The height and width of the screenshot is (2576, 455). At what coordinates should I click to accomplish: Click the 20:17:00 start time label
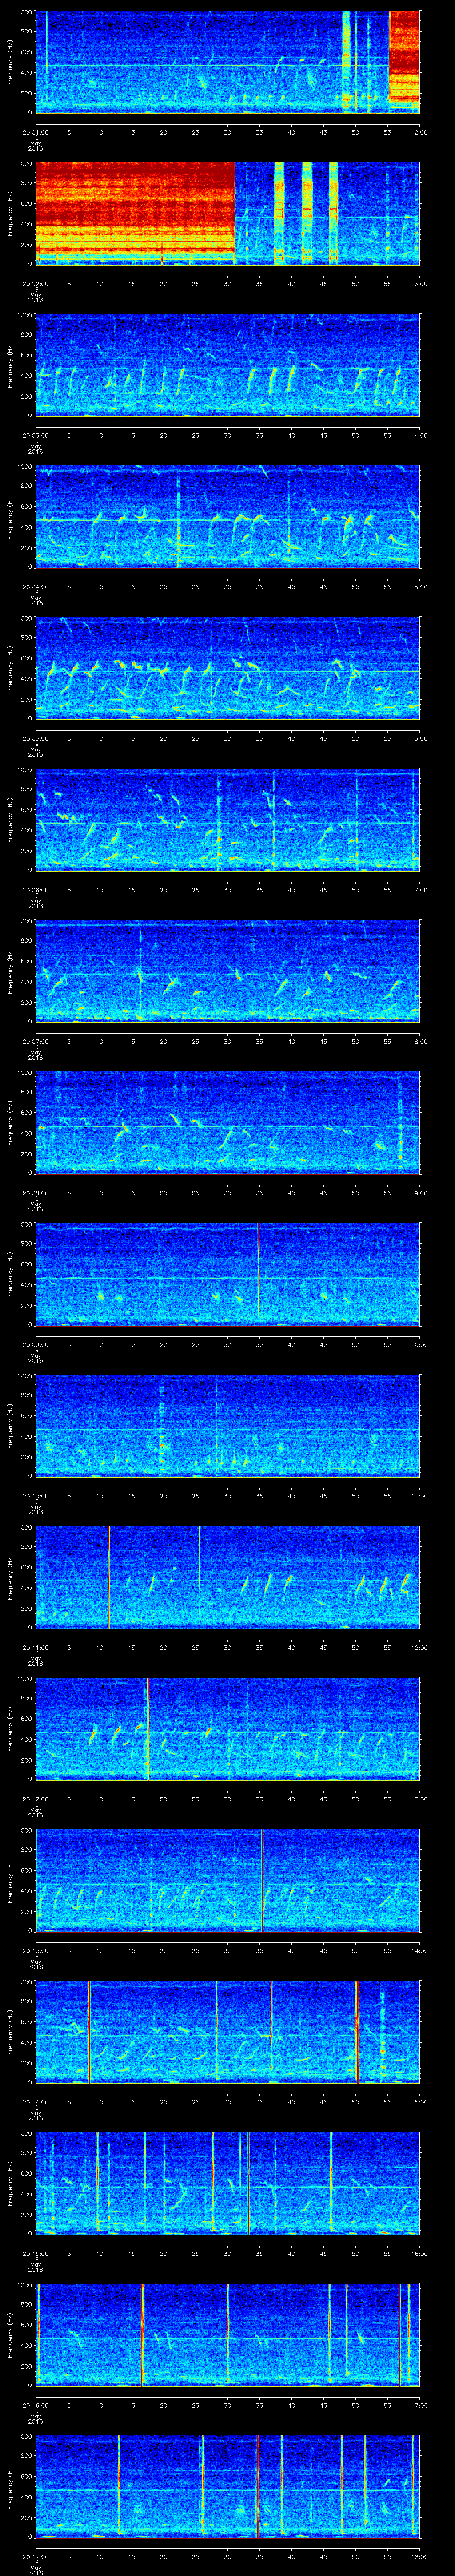[35, 2557]
